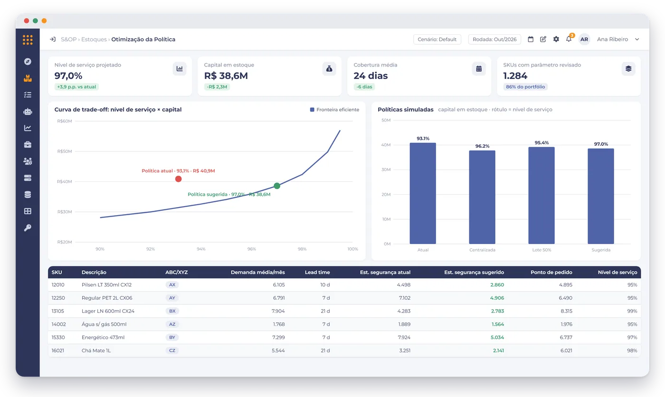This screenshot has height=397, width=665.
Task: Click the edit pencil icon in top bar
Action: pos(543,39)
